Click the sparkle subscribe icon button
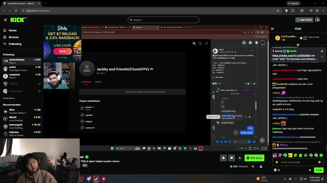 point(240,158)
